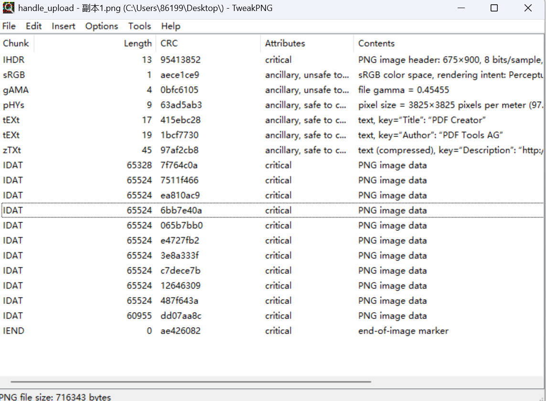Click the horizontal scrollbar at bottom
The width and height of the screenshot is (546, 401).
point(191,382)
